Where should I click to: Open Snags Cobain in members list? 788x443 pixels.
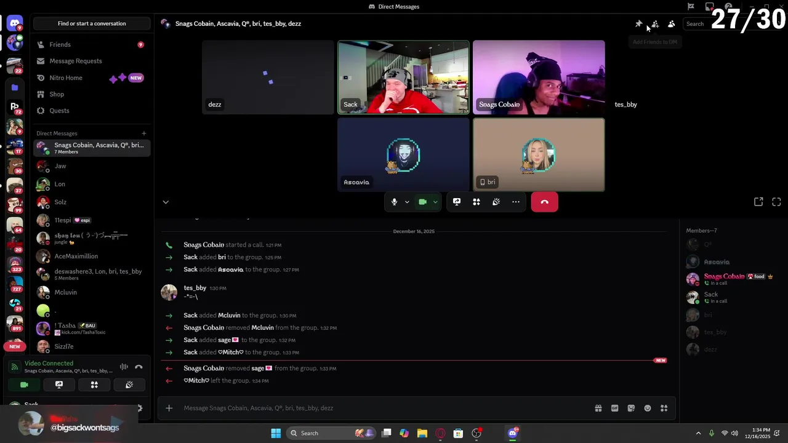click(733, 279)
